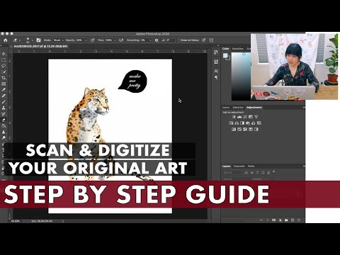Image resolution: width=340 pixels, height=255 pixels.
Task: Select the Dodge tool
Action: (x=4, y=138)
